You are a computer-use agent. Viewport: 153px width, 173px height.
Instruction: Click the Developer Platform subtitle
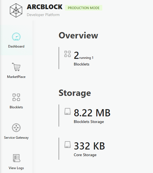coord(43,15)
